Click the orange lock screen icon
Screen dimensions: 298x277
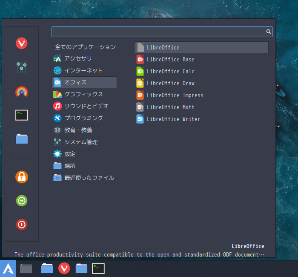tap(21, 177)
